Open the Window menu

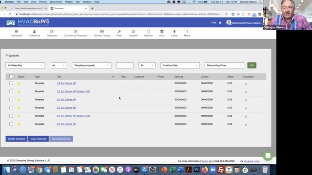[x=87, y=2]
